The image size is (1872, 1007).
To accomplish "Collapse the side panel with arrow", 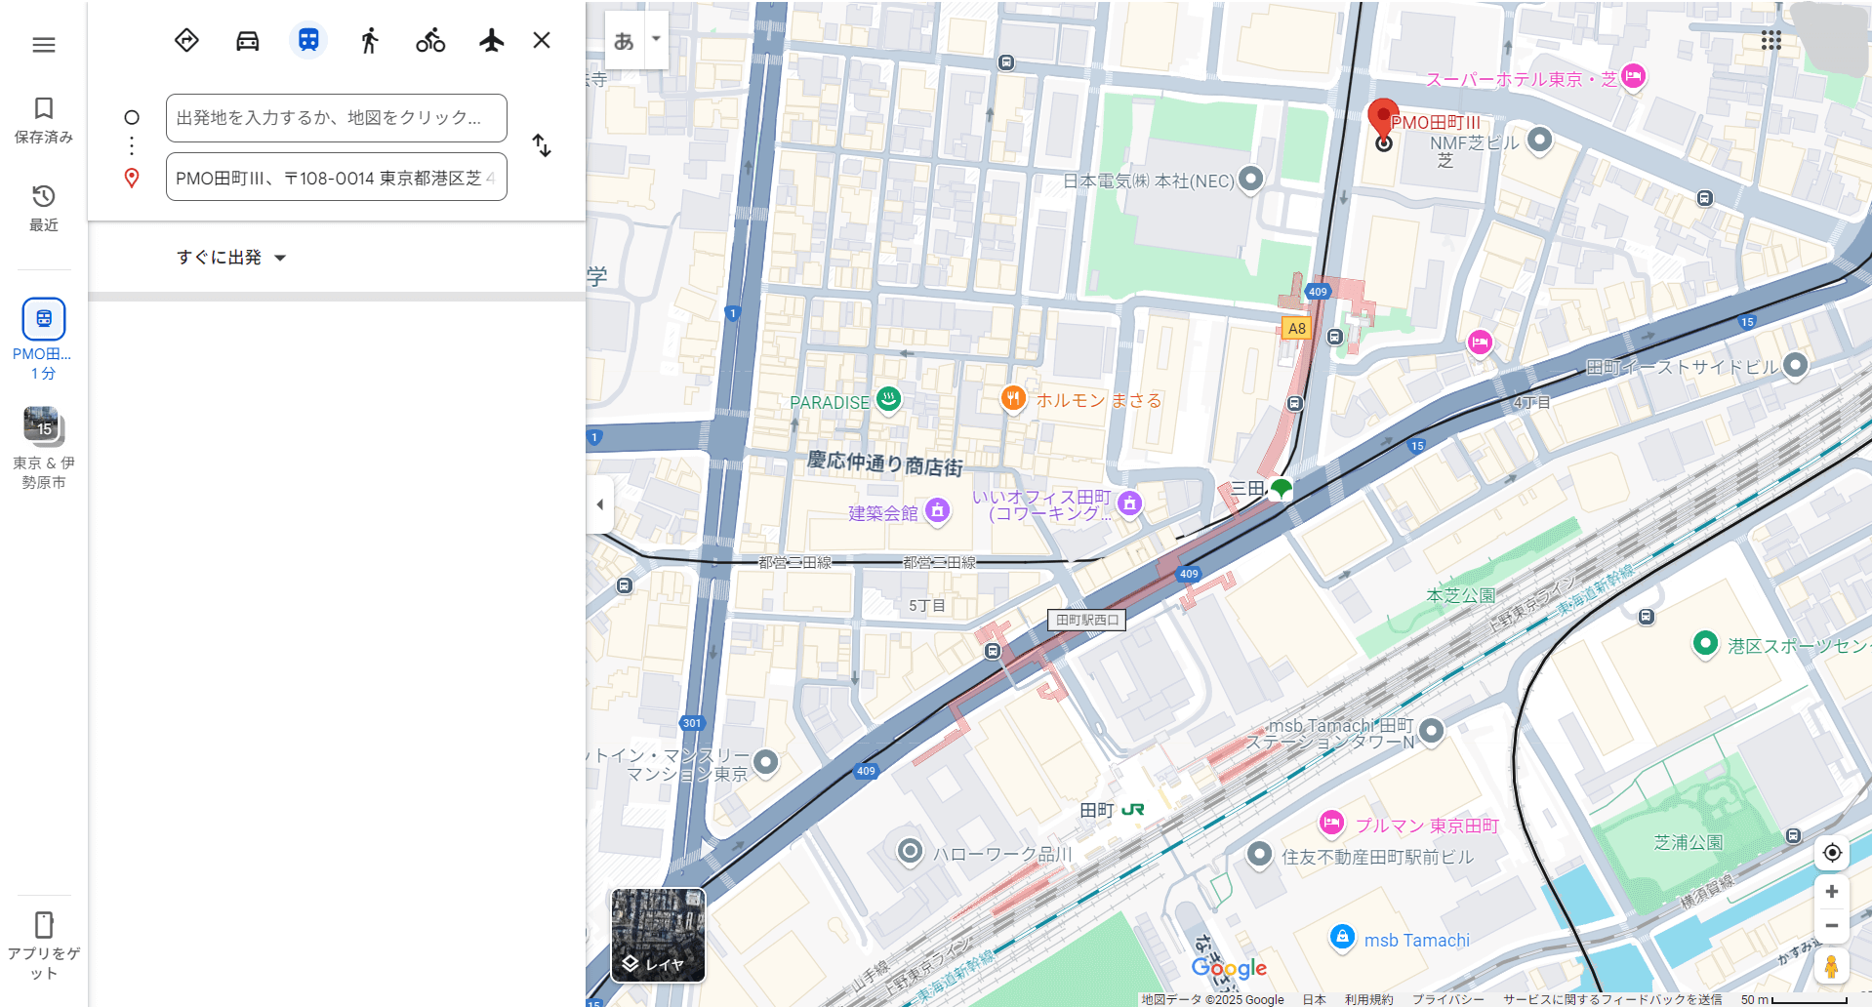I will tap(599, 504).
